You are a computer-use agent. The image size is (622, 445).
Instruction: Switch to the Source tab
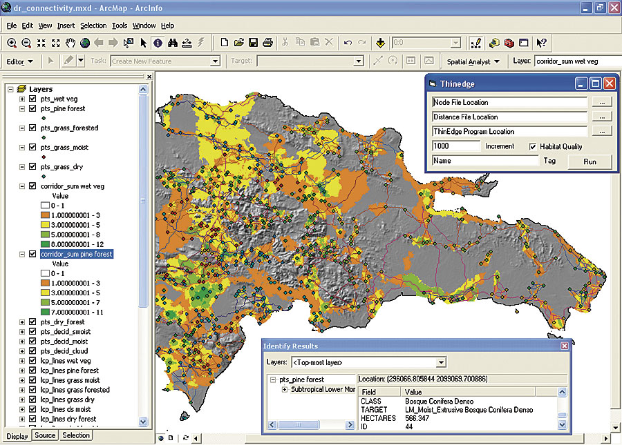pos(45,435)
